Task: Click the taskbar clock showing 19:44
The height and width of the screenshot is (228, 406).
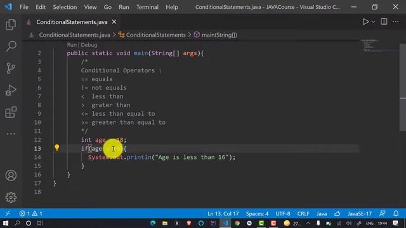Action: point(382,223)
